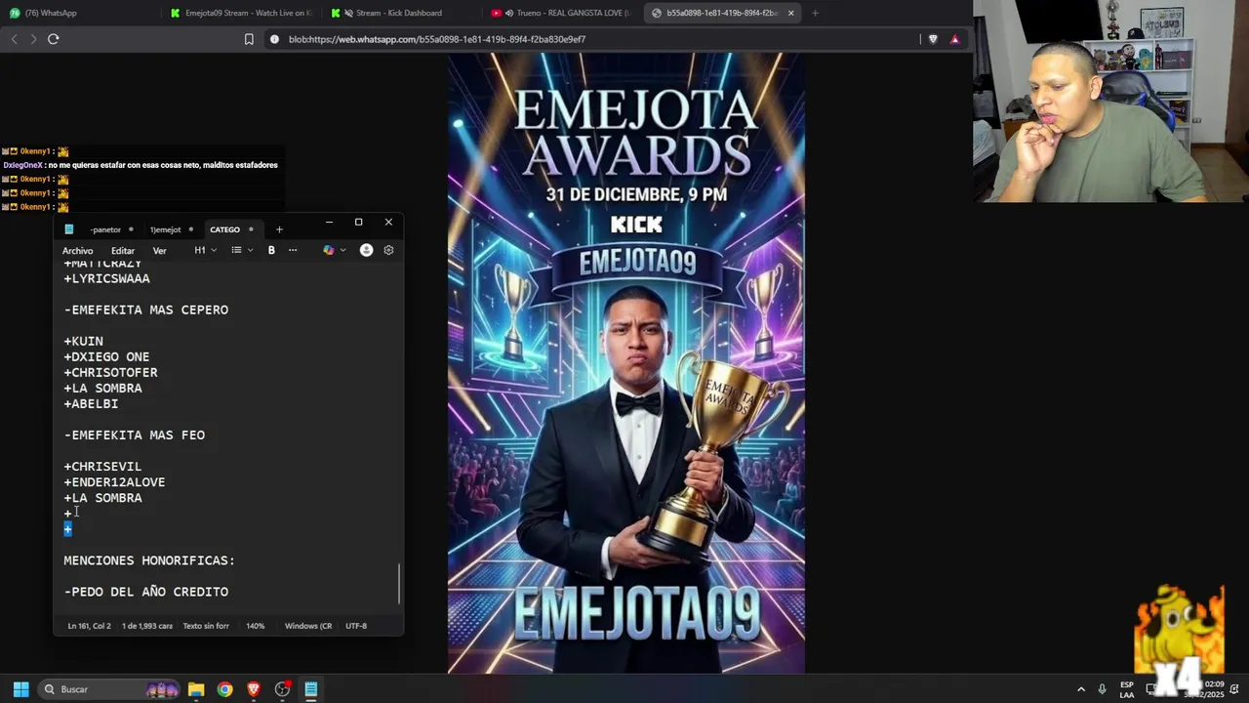Click the browser address bar URL
Image resolution: width=1249 pixels, height=703 pixels.
[437, 39]
